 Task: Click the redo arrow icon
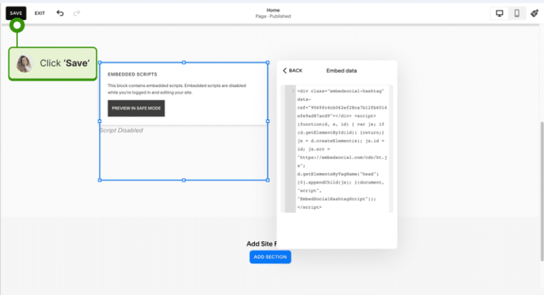point(76,13)
